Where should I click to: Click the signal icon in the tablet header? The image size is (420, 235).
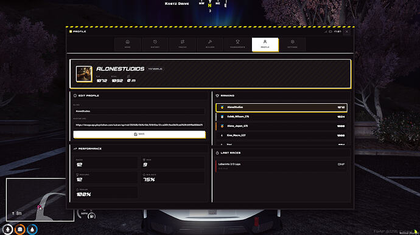(x=326, y=32)
